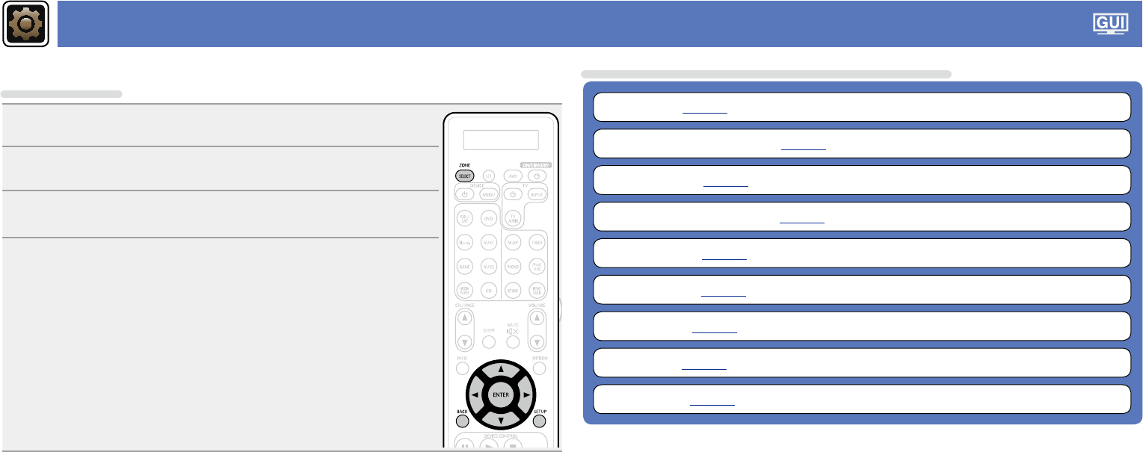Click the gear setup icon in the header
Image resolution: width=1143 pixels, height=452 pixels.
point(26,24)
